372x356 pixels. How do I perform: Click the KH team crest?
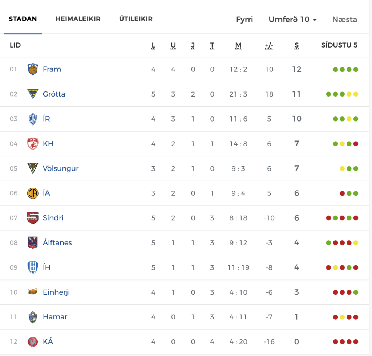(33, 144)
